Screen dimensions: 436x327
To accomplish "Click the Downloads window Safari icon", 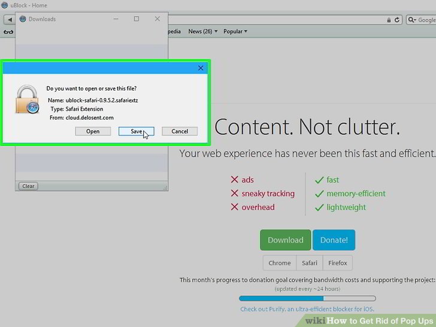I will (23, 19).
